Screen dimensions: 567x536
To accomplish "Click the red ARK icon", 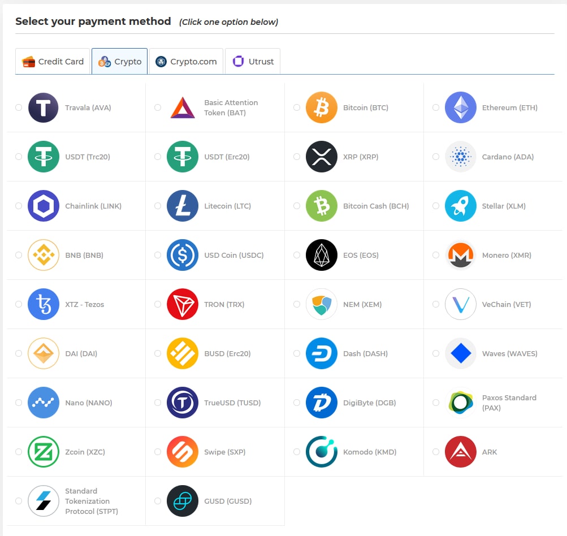I will click(x=460, y=452).
